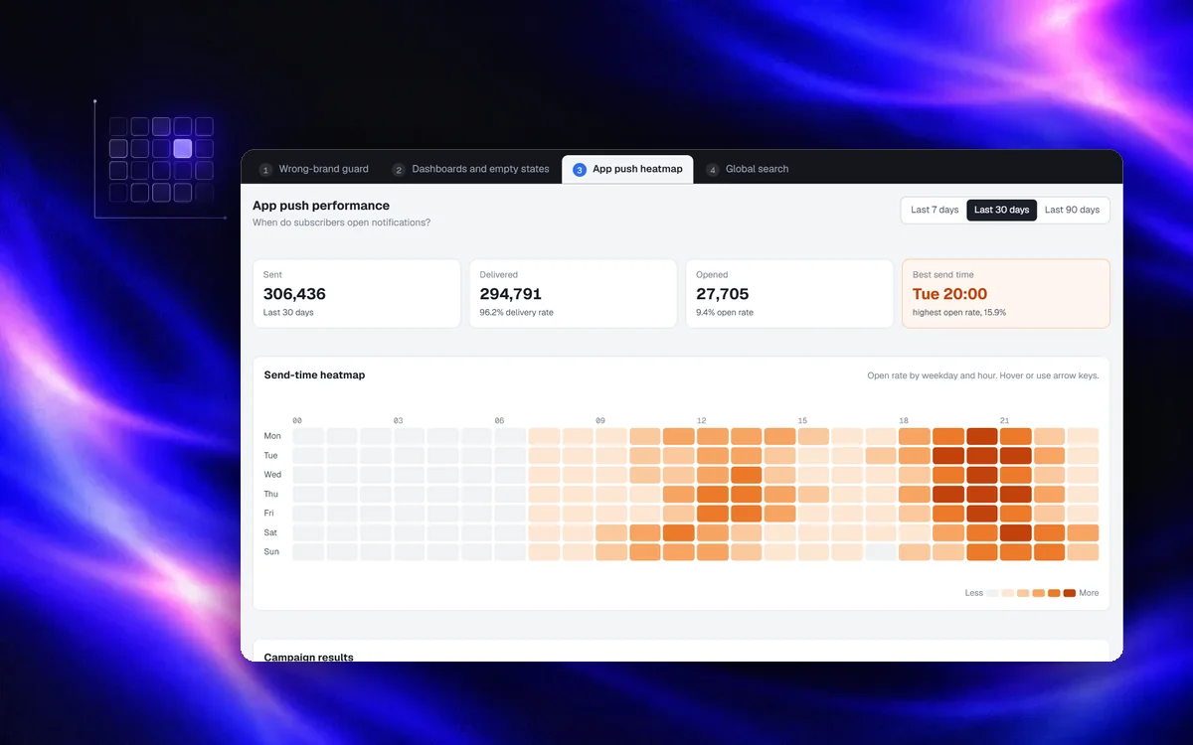Select the Wednesday 15:00 heatmap cell
The height and width of the screenshot is (745, 1193).
pyautogui.click(x=814, y=475)
